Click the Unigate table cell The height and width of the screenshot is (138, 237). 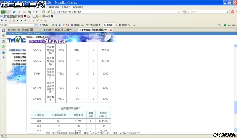pos(37,99)
